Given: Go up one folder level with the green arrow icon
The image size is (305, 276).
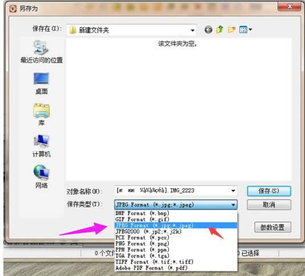Looking at the screenshot, I should [220, 30].
